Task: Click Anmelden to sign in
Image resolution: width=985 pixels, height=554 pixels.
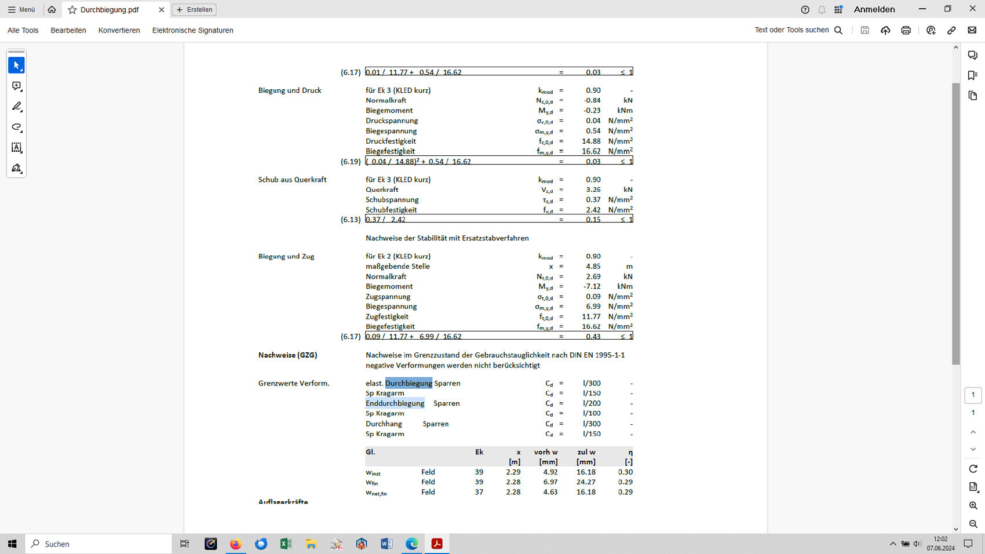Action: click(x=874, y=10)
